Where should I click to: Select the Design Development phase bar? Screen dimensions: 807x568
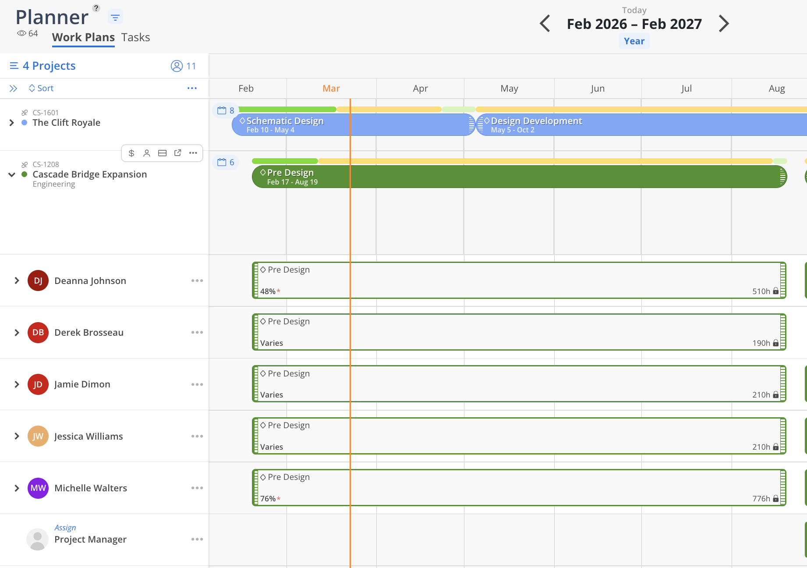click(641, 125)
